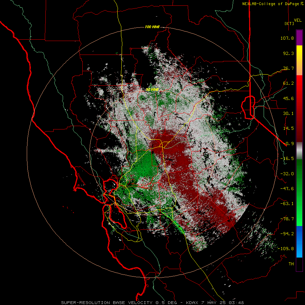
Task: Click the TH legend label
Action: [291, 264]
